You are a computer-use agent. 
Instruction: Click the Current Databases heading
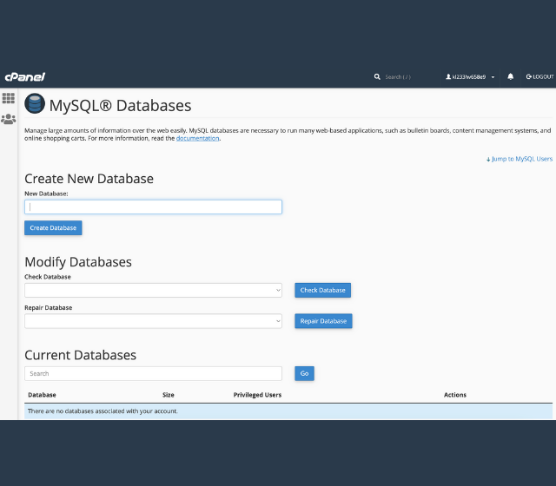tap(81, 355)
